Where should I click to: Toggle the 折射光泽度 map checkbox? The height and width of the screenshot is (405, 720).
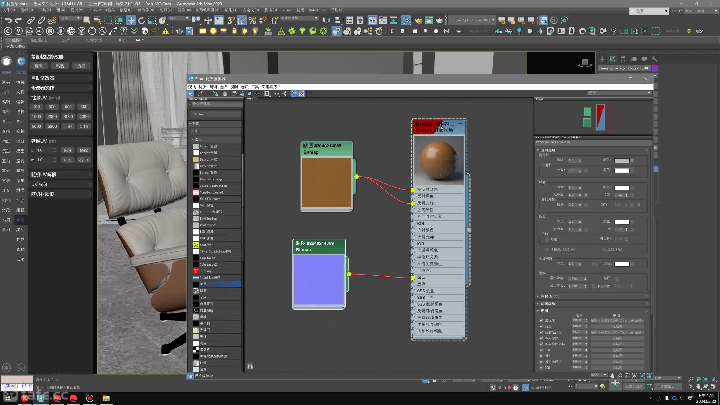click(541, 362)
